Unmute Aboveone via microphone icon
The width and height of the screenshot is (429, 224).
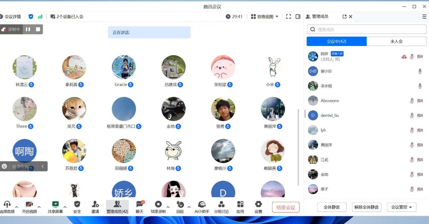click(412, 101)
